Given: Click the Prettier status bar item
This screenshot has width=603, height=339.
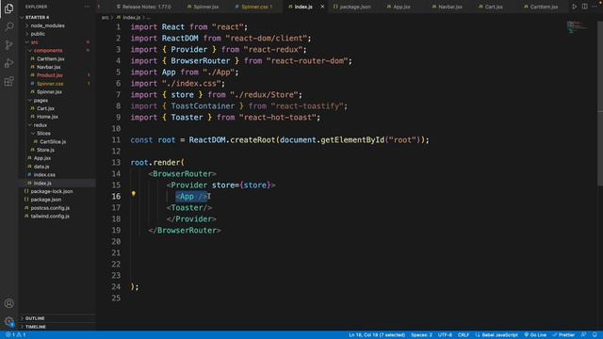Looking at the screenshot, I should pyautogui.click(x=563, y=335).
